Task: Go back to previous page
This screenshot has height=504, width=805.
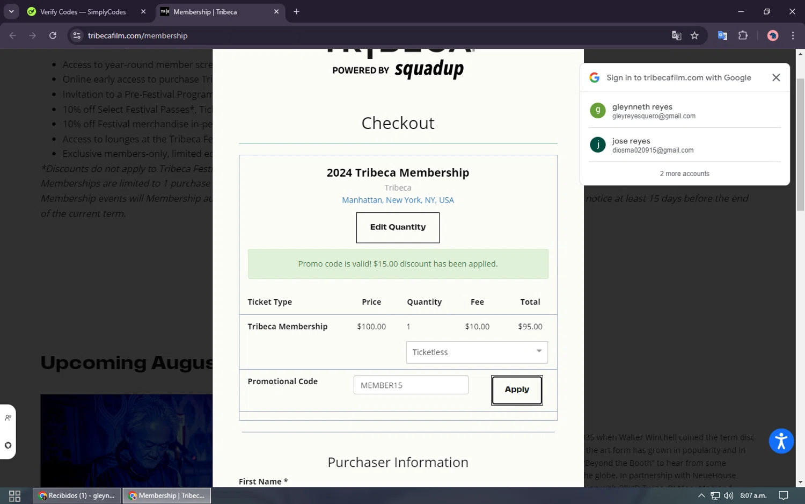Action: [x=13, y=35]
